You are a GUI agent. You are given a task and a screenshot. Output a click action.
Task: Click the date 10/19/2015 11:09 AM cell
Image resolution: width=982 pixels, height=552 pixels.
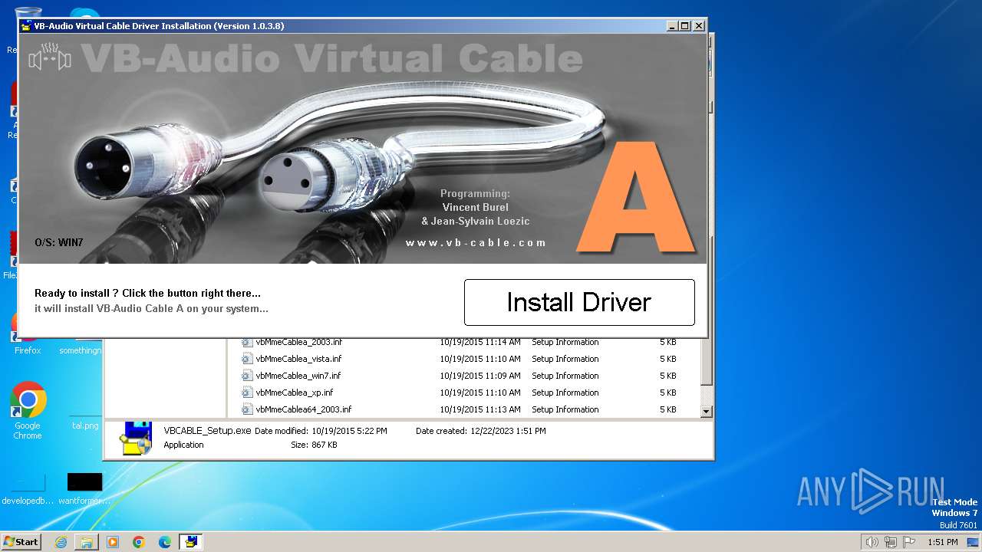click(x=480, y=376)
